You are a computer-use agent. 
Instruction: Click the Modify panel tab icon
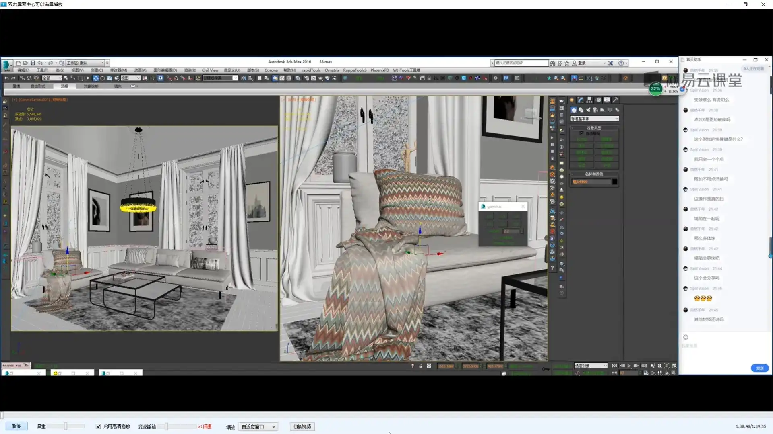[x=580, y=100]
